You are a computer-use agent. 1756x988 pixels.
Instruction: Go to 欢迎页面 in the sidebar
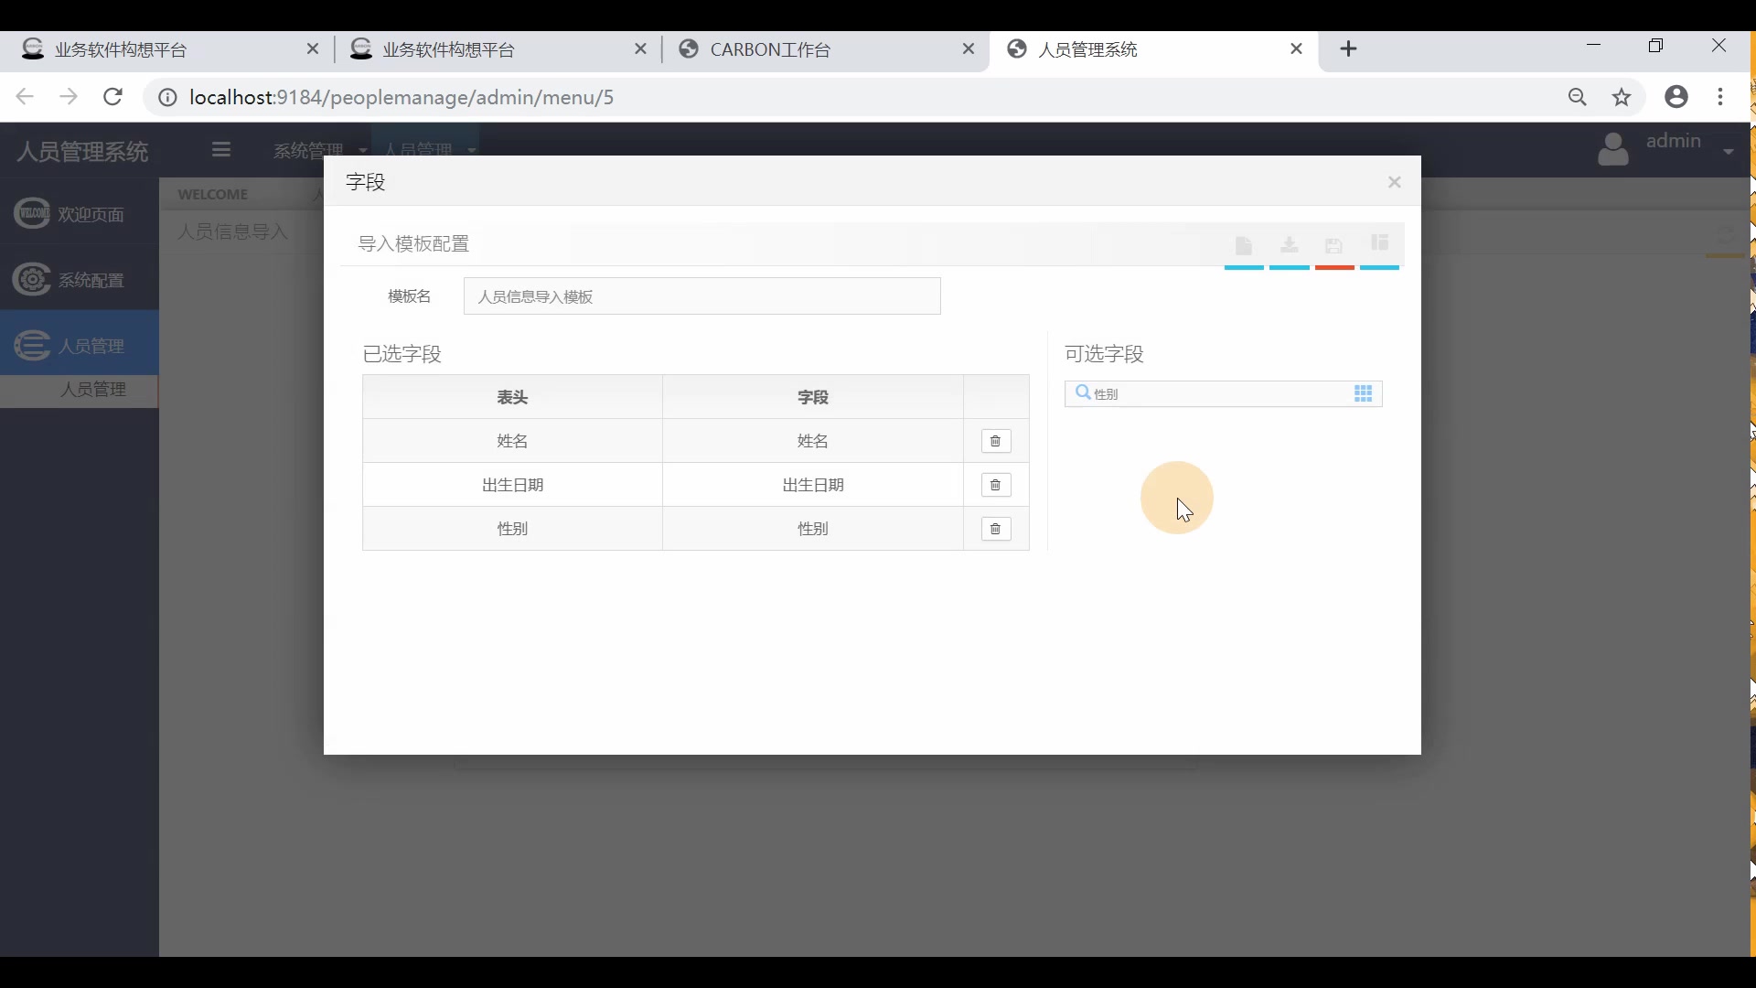(80, 214)
